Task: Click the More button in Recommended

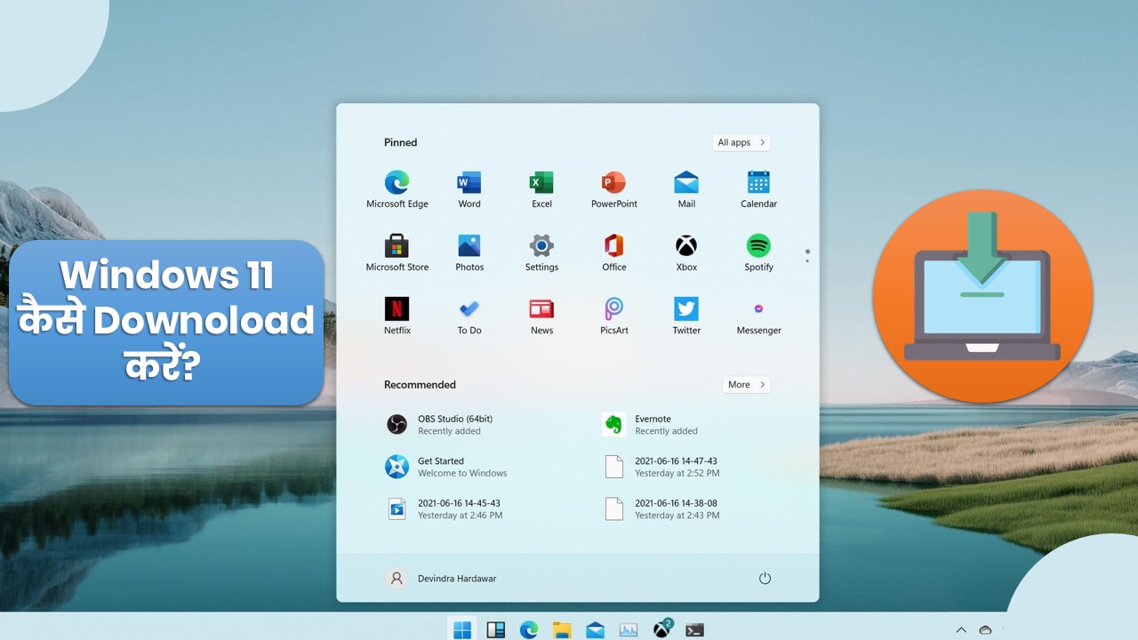Action: click(746, 385)
